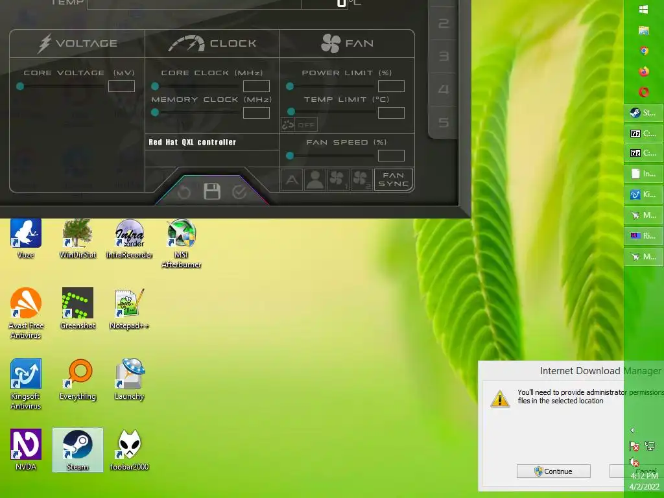The image size is (664, 498).
Task: Open the Windows Start button
Action: click(x=644, y=10)
